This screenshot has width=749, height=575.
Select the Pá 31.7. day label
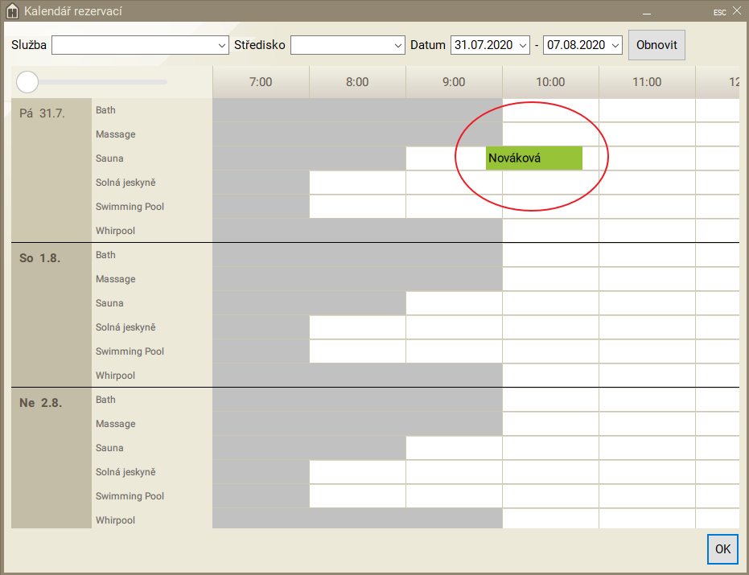tap(42, 113)
